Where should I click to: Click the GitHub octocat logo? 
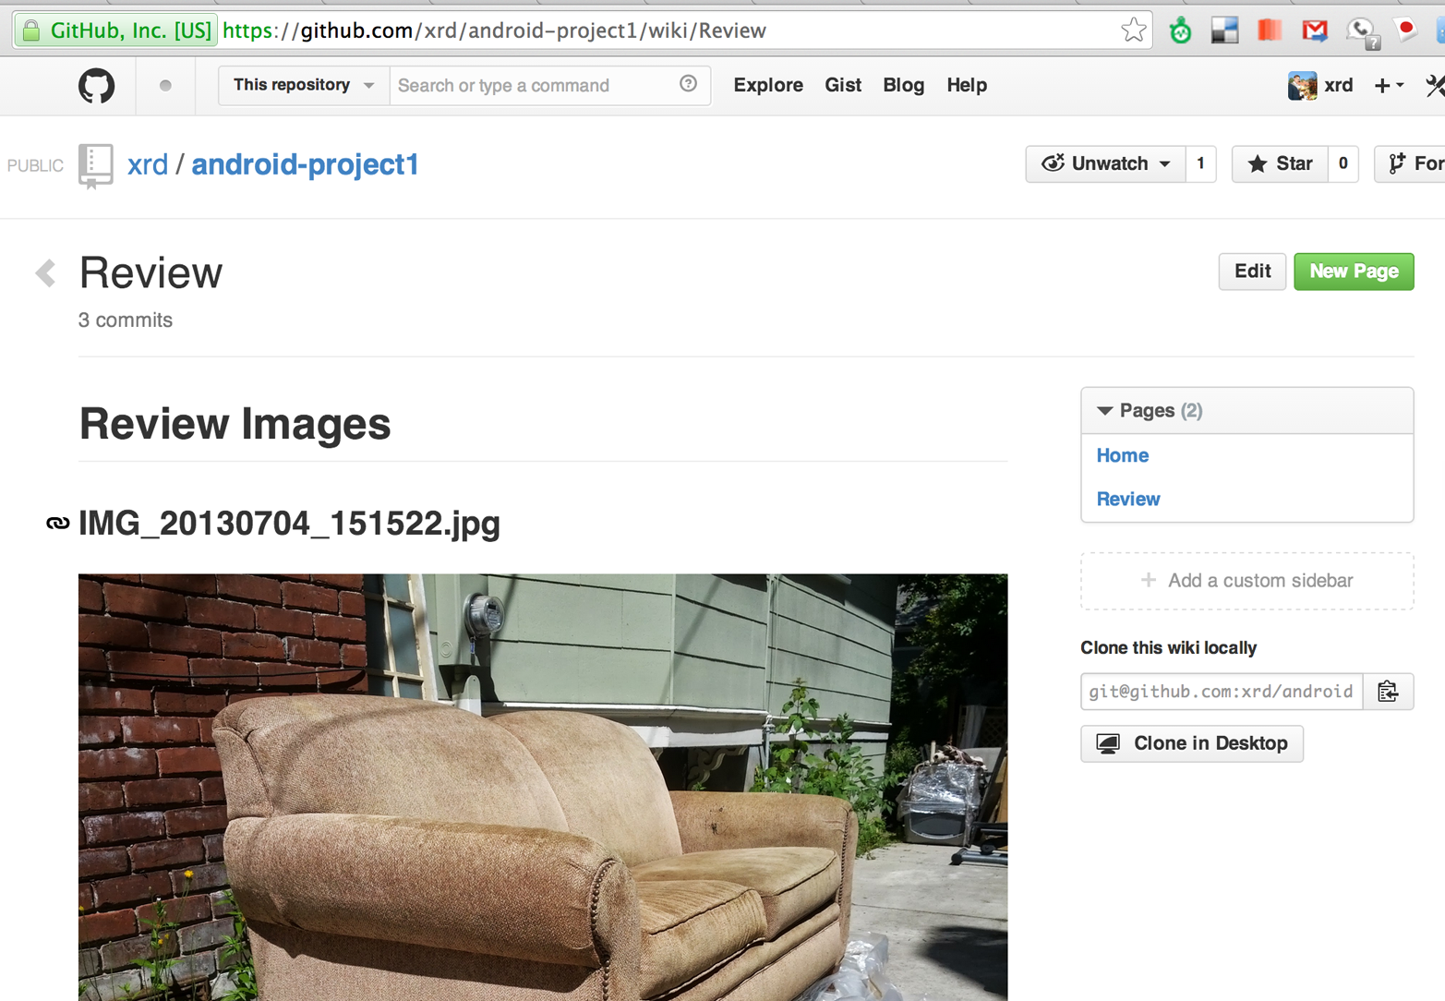pyautogui.click(x=96, y=86)
